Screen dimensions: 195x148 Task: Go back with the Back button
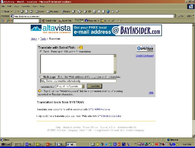[5, 12]
